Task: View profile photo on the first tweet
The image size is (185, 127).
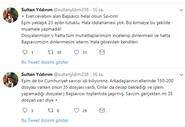Action: (x=11, y=15)
